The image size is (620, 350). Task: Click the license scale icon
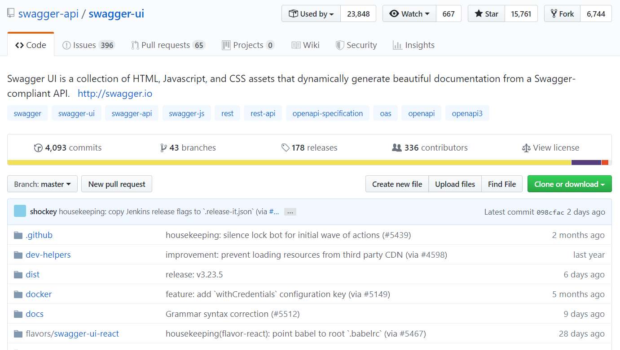526,148
